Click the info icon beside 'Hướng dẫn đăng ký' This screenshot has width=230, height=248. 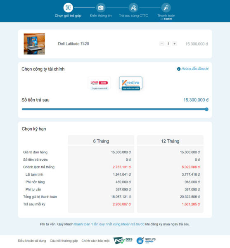[x=179, y=69]
